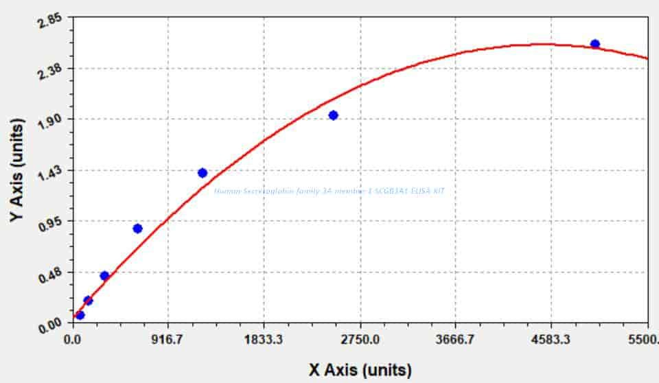Select the 0.48 y-axis tick label

[x=49, y=276]
